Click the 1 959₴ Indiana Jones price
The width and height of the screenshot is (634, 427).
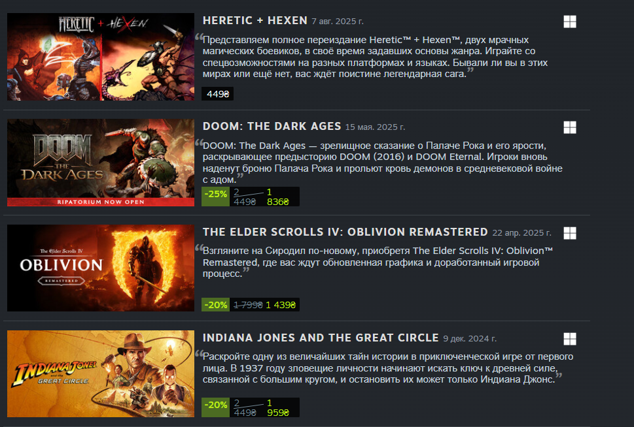pos(278,407)
